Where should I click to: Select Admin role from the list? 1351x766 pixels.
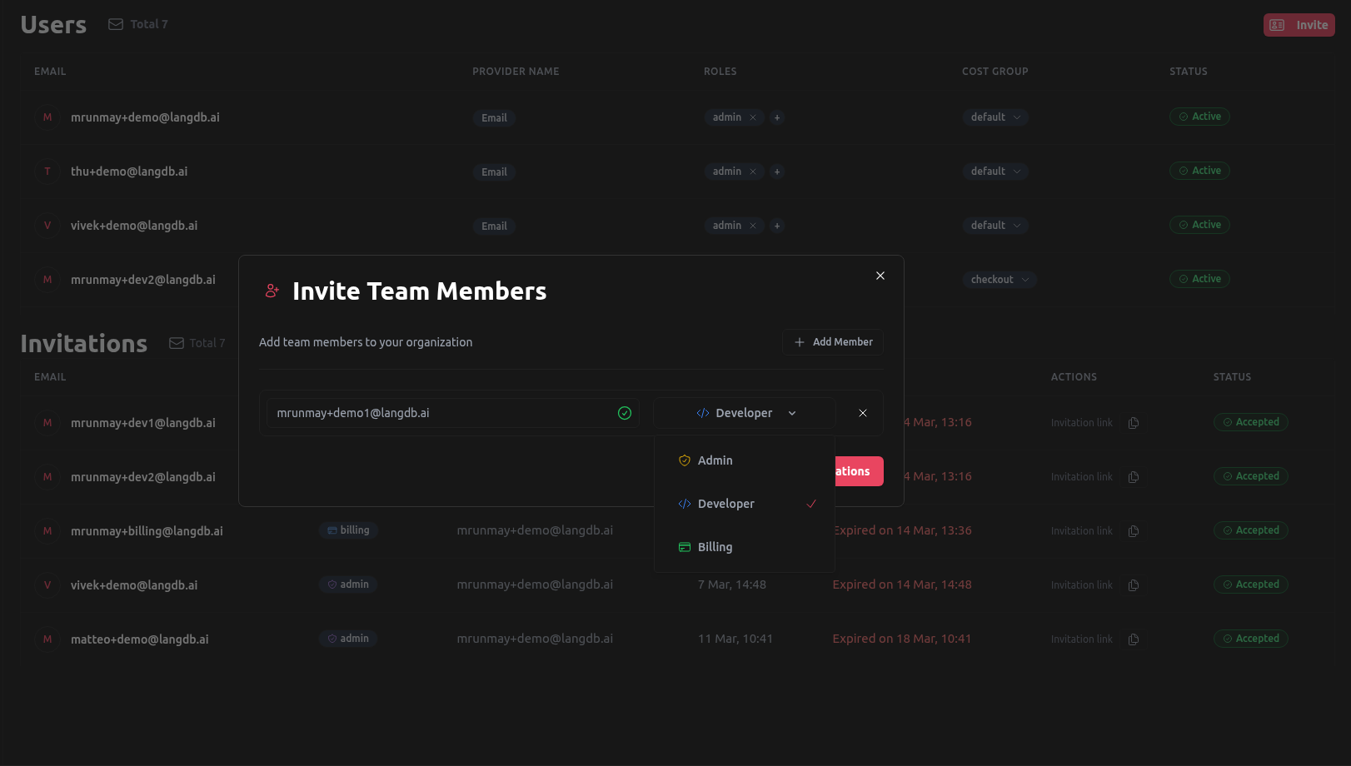pyautogui.click(x=715, y=460)
